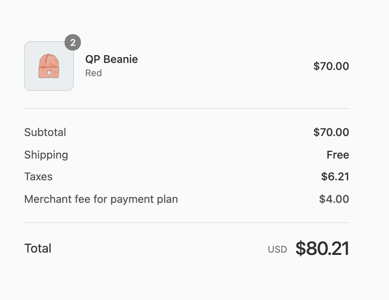Click the white patch on the beanie image

tap(49, 72)
